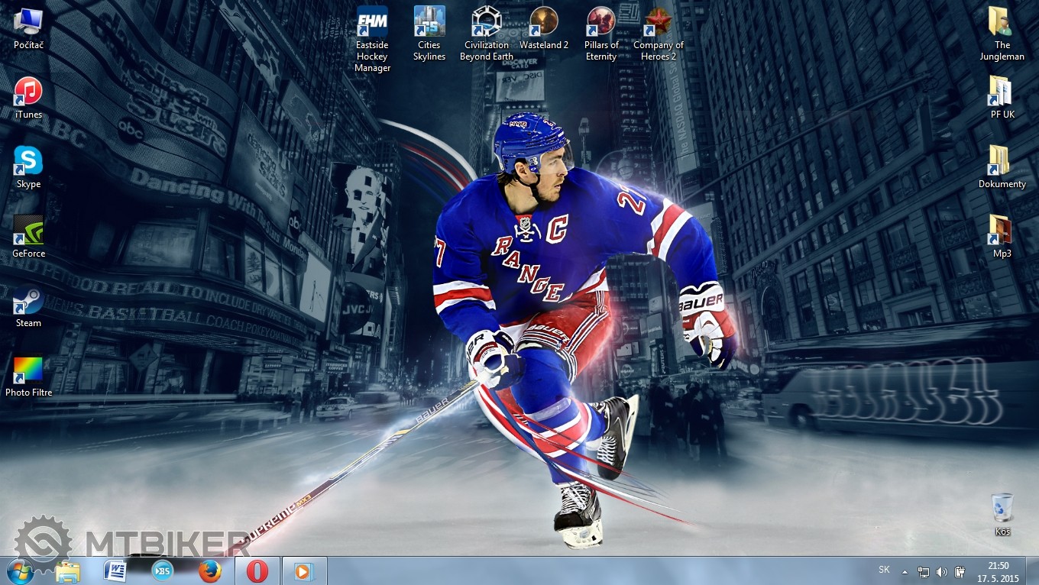Click the iTunes desktop icon
The width and height of the screenshot is (1039, 585).
coord(28,92)
